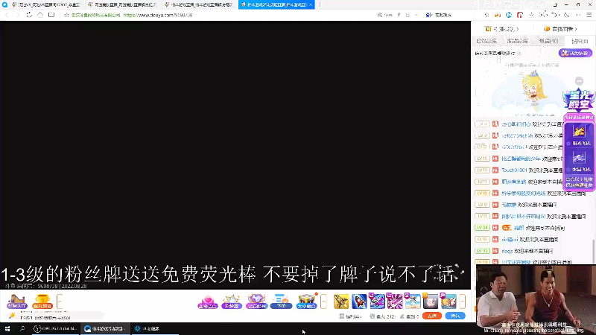
Task: Open the Windows Start button
Action: [7, 328]
